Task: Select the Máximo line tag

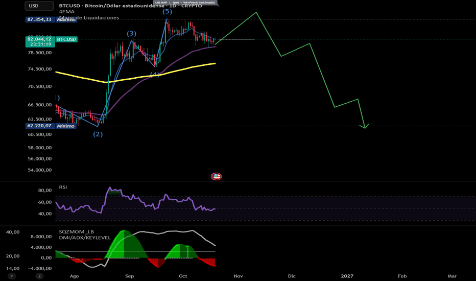Action: (x=66, y=19)
